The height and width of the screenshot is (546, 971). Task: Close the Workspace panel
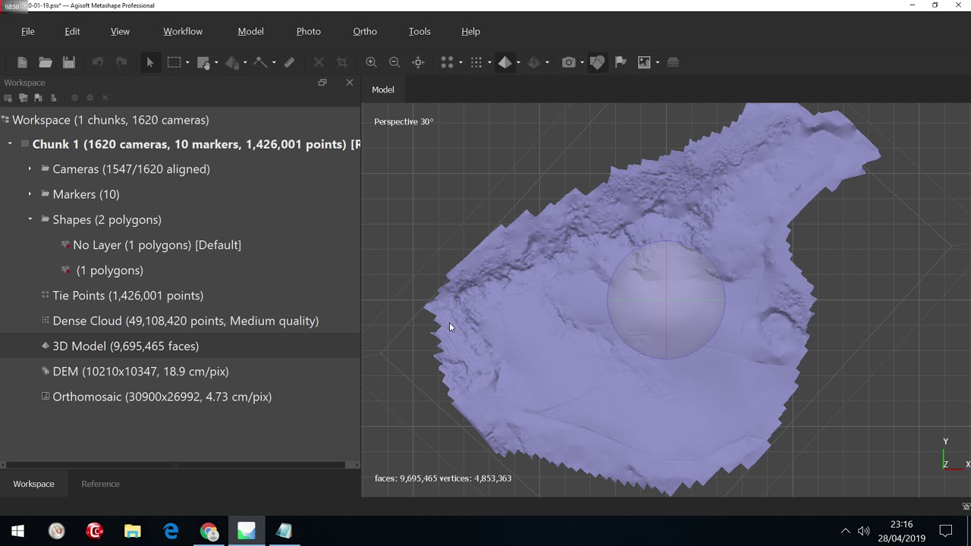point(350,83)
